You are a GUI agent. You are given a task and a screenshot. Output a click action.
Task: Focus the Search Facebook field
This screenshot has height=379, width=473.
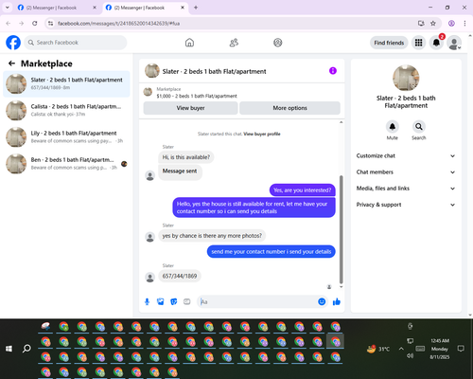pyautogui.click(x=76, y=43)
